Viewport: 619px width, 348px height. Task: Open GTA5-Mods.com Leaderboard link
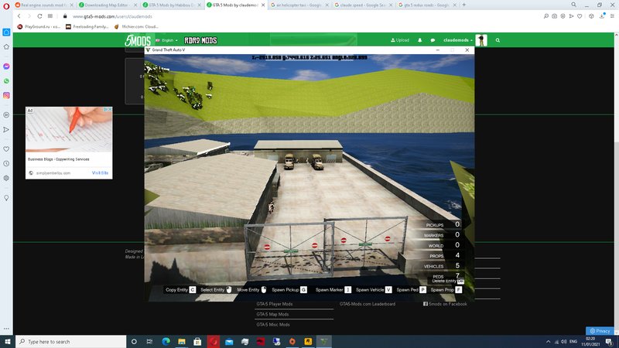click(x=368, y=304)
